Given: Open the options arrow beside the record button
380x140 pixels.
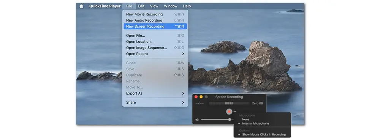Looking at the screenshot, I should coord(234,112).
